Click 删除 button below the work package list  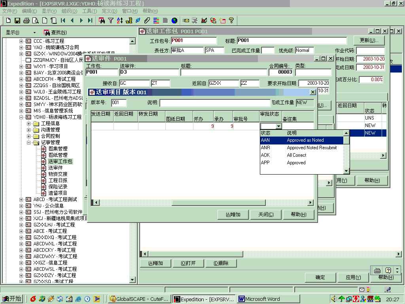coord(221,263)
